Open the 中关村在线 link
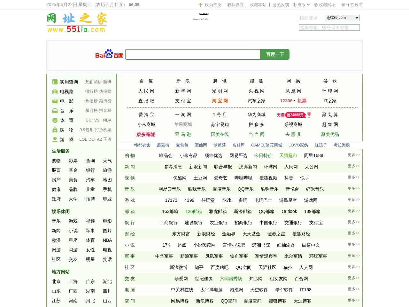 pos(182,290)
